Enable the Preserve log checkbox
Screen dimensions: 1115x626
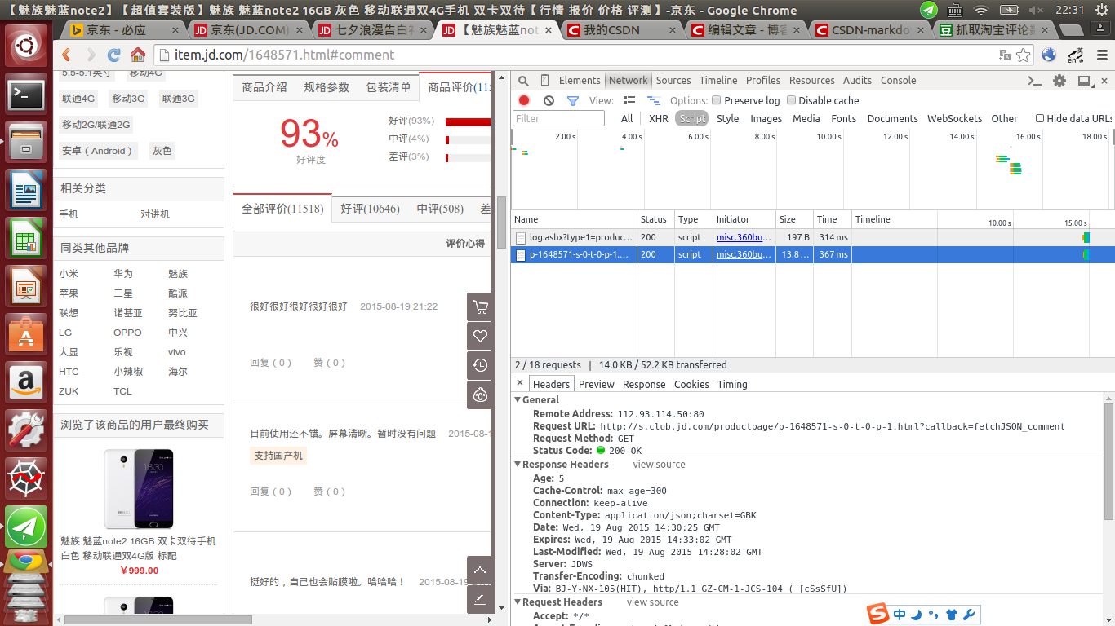tap(716, 100)
